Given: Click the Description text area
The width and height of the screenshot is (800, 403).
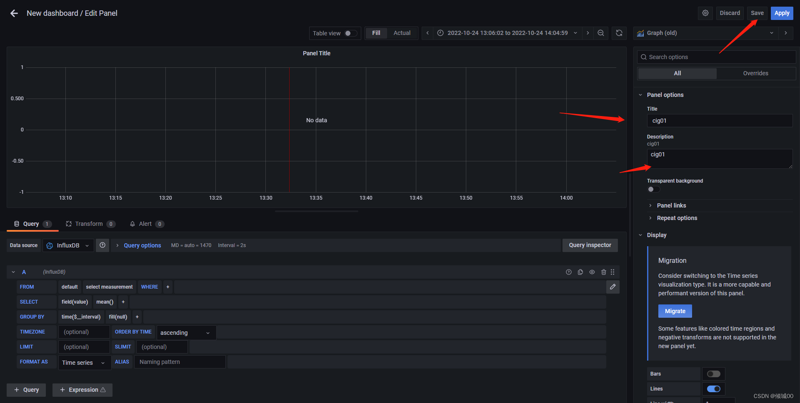Looking at the screenshot, I should (x=720, y=159).
